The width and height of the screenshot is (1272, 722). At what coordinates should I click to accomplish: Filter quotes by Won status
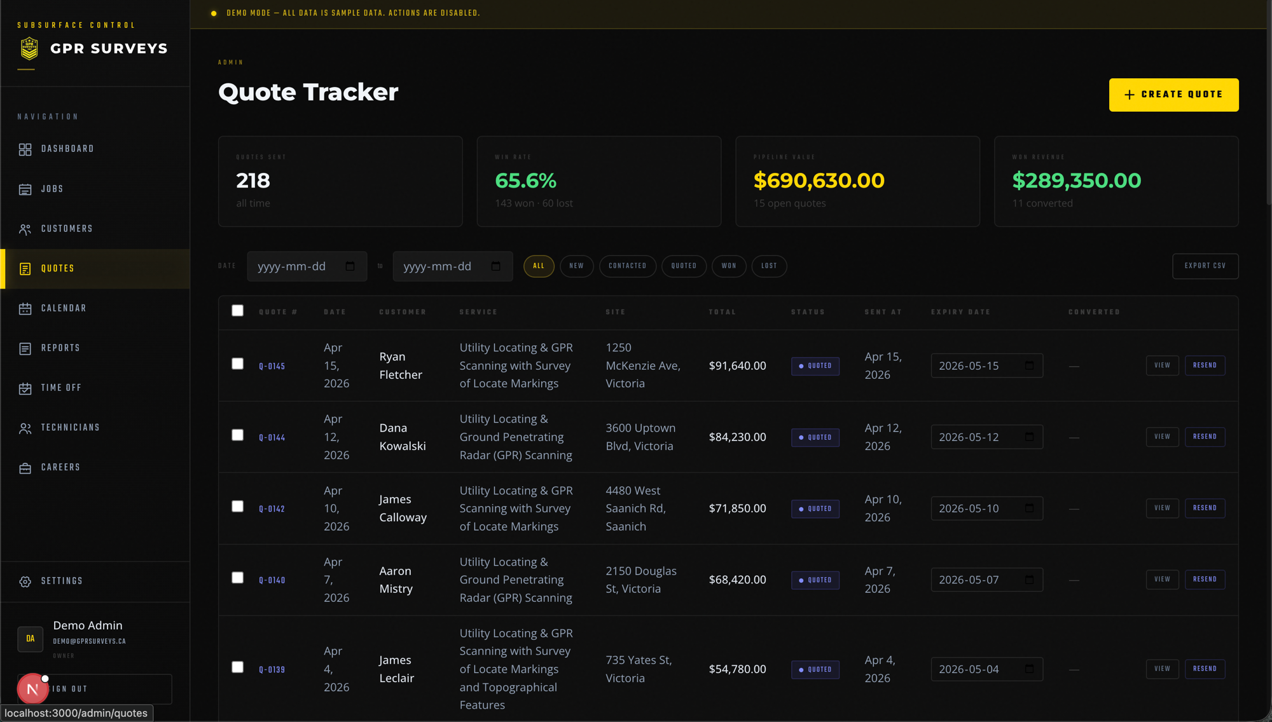tap(729, 266)
